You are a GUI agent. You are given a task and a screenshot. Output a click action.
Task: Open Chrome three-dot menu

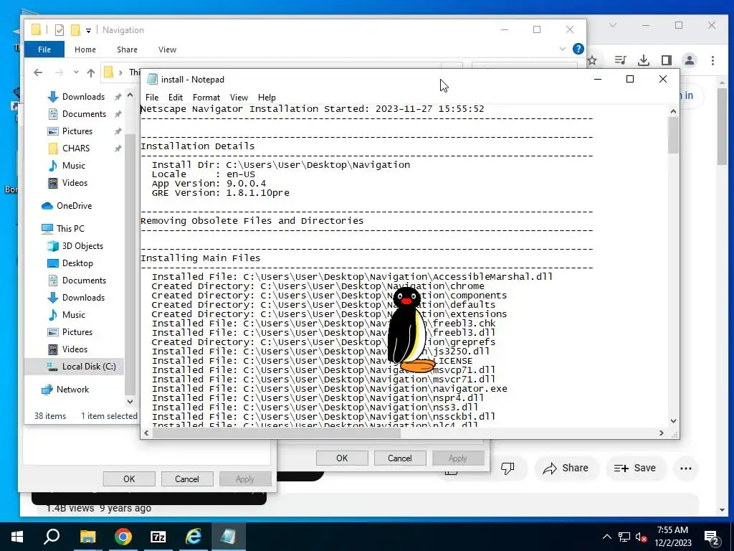click(x=712, y=60)
